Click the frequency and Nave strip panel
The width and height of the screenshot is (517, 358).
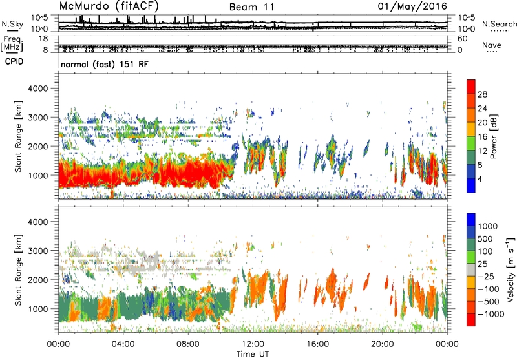(253, 44)
